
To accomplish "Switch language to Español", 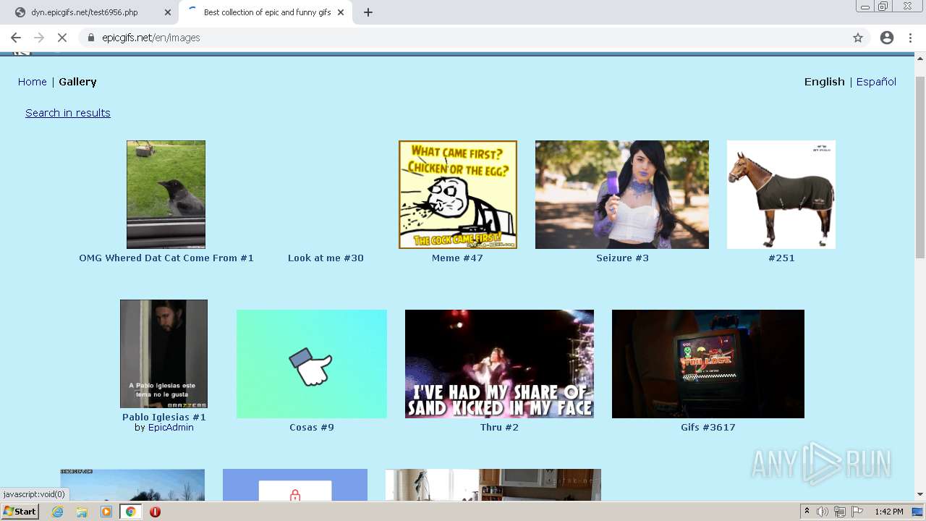I will point(876,82).
